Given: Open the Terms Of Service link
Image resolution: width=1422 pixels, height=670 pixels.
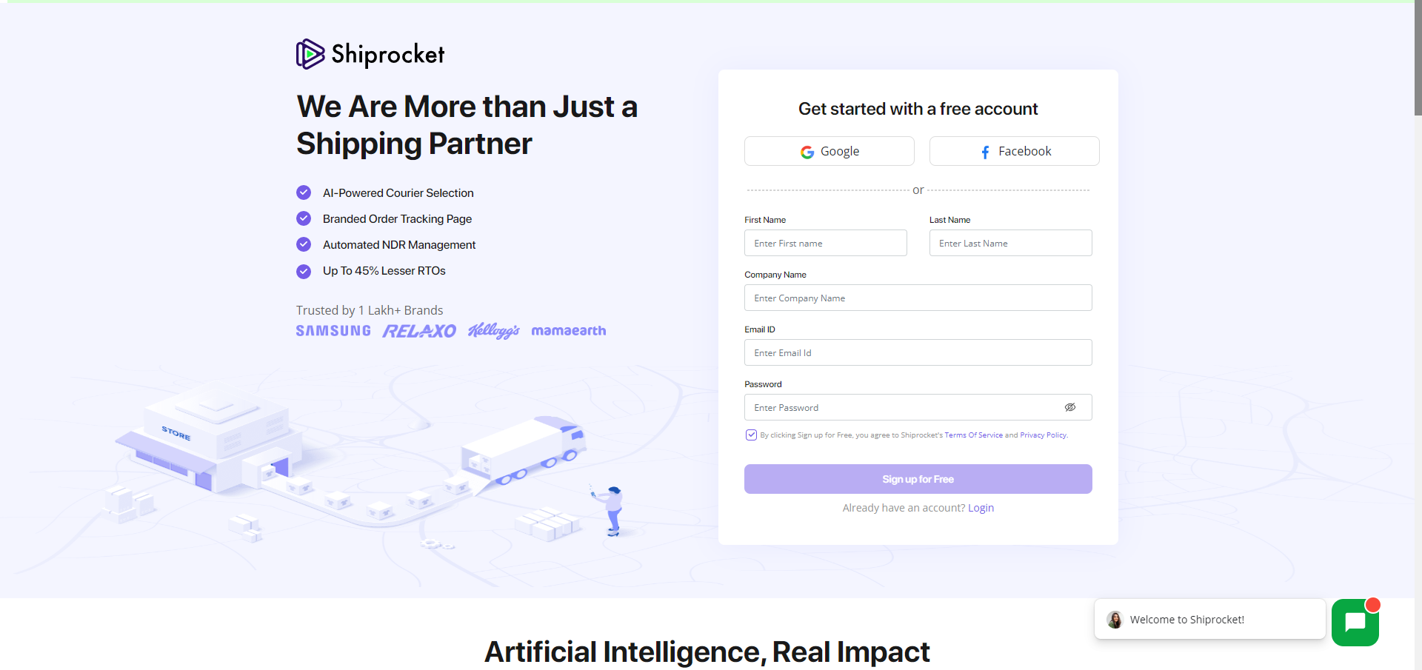Looking at the screenshot, I should (x=974, y=435).
